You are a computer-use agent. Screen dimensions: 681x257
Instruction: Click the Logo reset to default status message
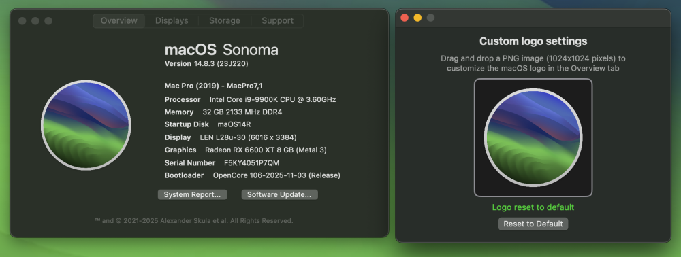tap(533, 207)
